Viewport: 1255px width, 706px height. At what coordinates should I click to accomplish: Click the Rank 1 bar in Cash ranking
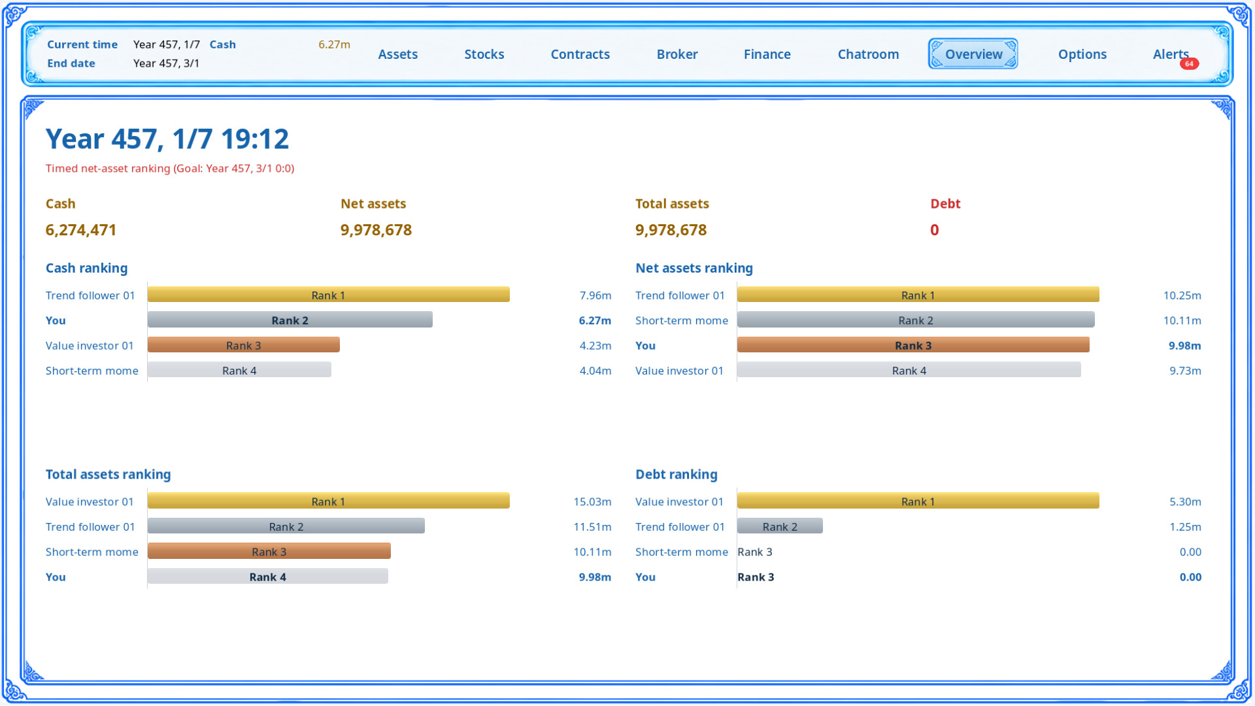(x=328, y=295)
